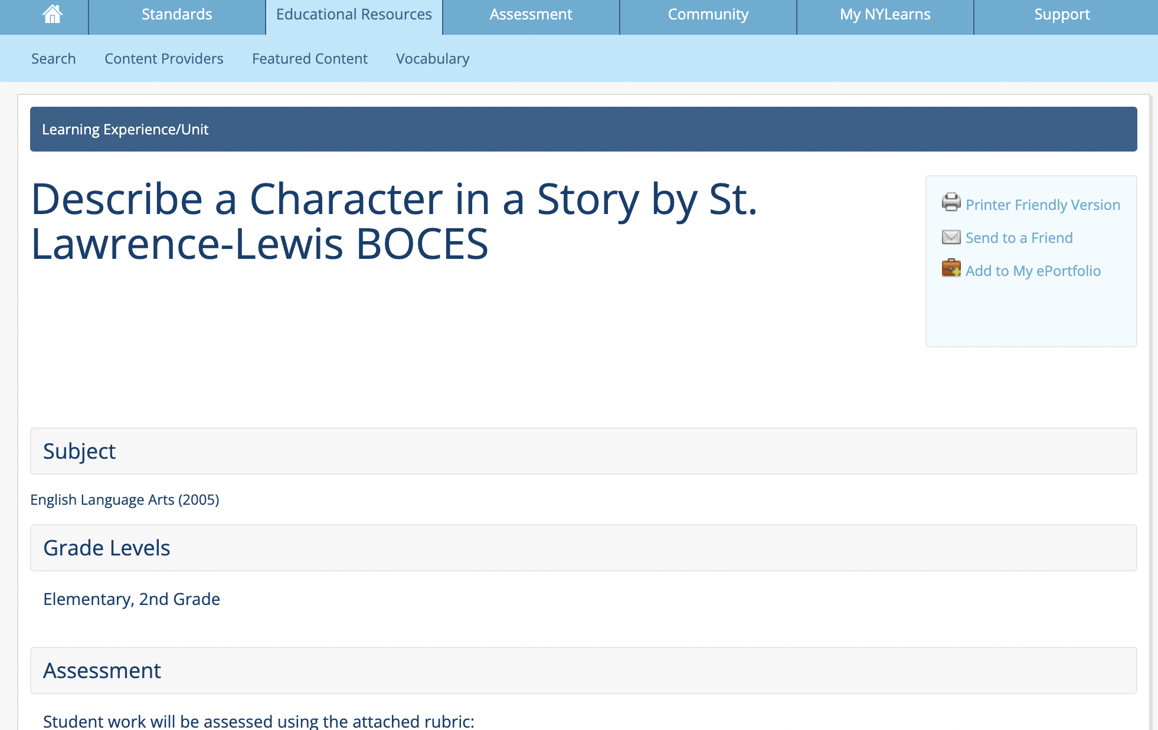This screenshot has height=730, width=1158.
Task: Select the printer icon for a printer-friendly view
Action: pos(951,202)
